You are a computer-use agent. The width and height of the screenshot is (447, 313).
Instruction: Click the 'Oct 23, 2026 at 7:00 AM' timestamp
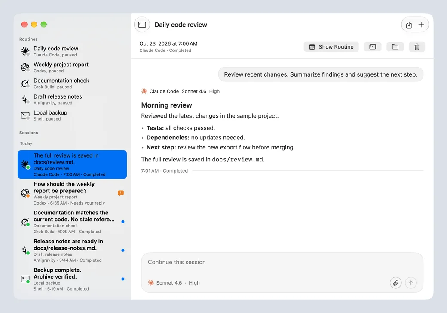168,43
